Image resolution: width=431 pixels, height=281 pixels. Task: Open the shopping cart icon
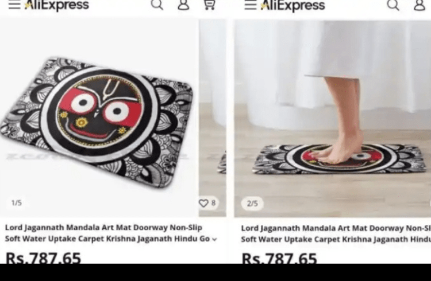209,5
